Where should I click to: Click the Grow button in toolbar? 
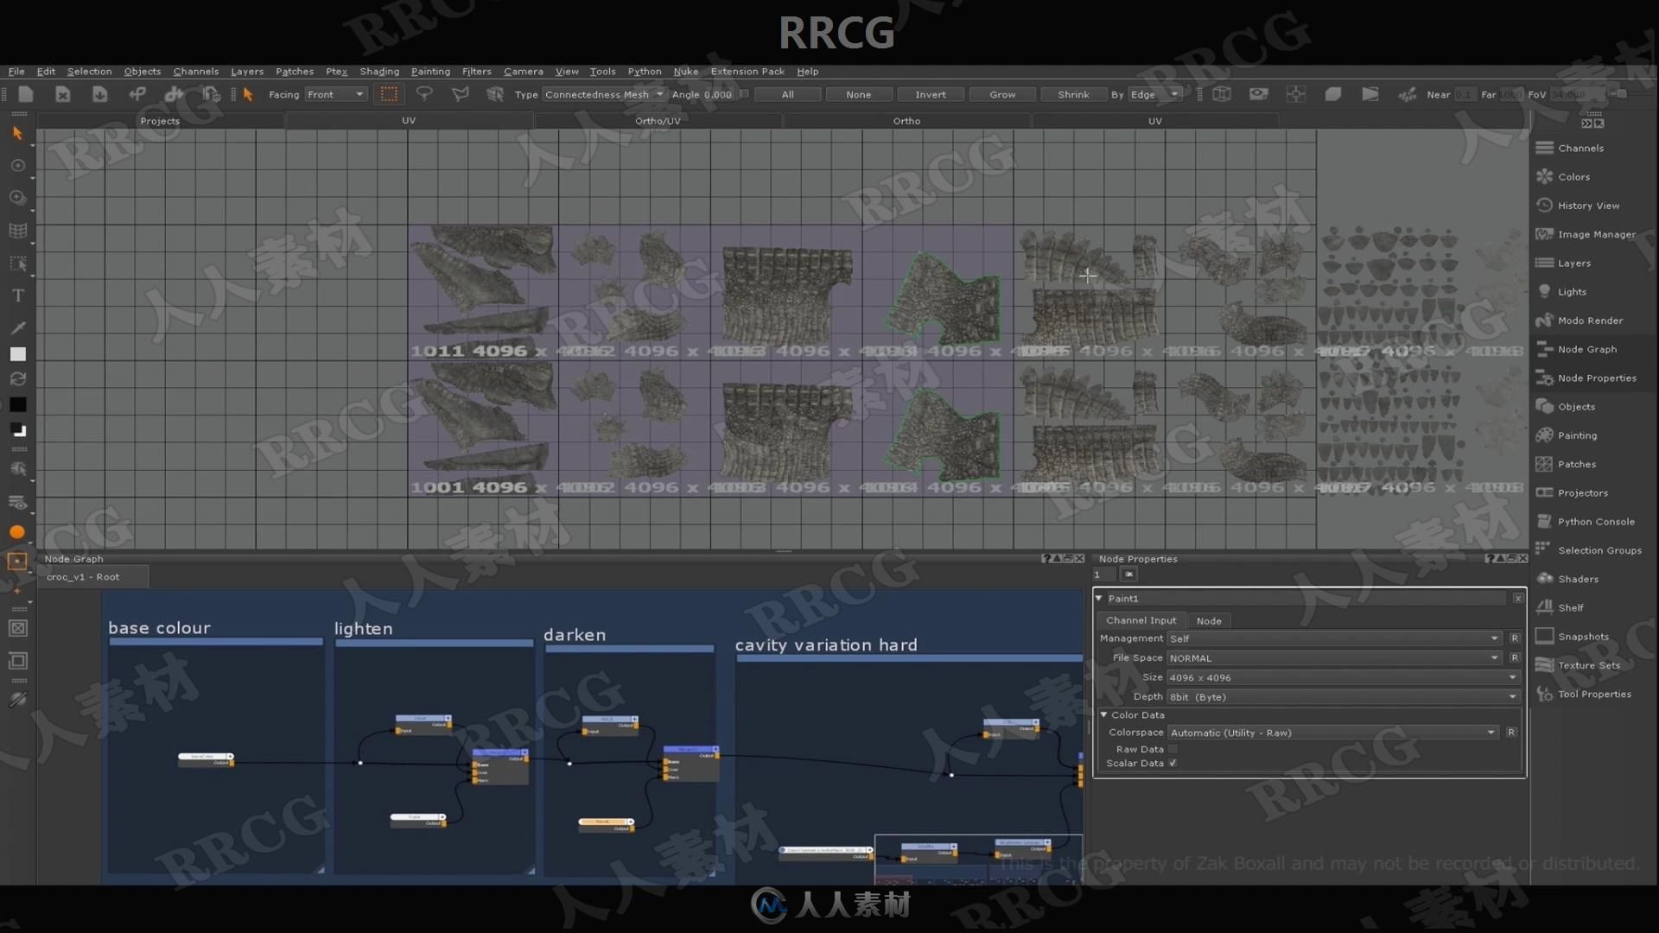coord(1001,93)
